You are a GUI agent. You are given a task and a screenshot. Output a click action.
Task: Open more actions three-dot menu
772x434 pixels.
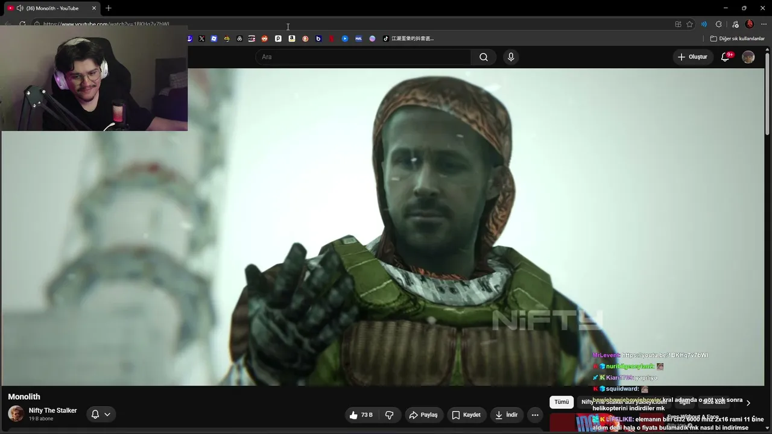pos(535,415)
